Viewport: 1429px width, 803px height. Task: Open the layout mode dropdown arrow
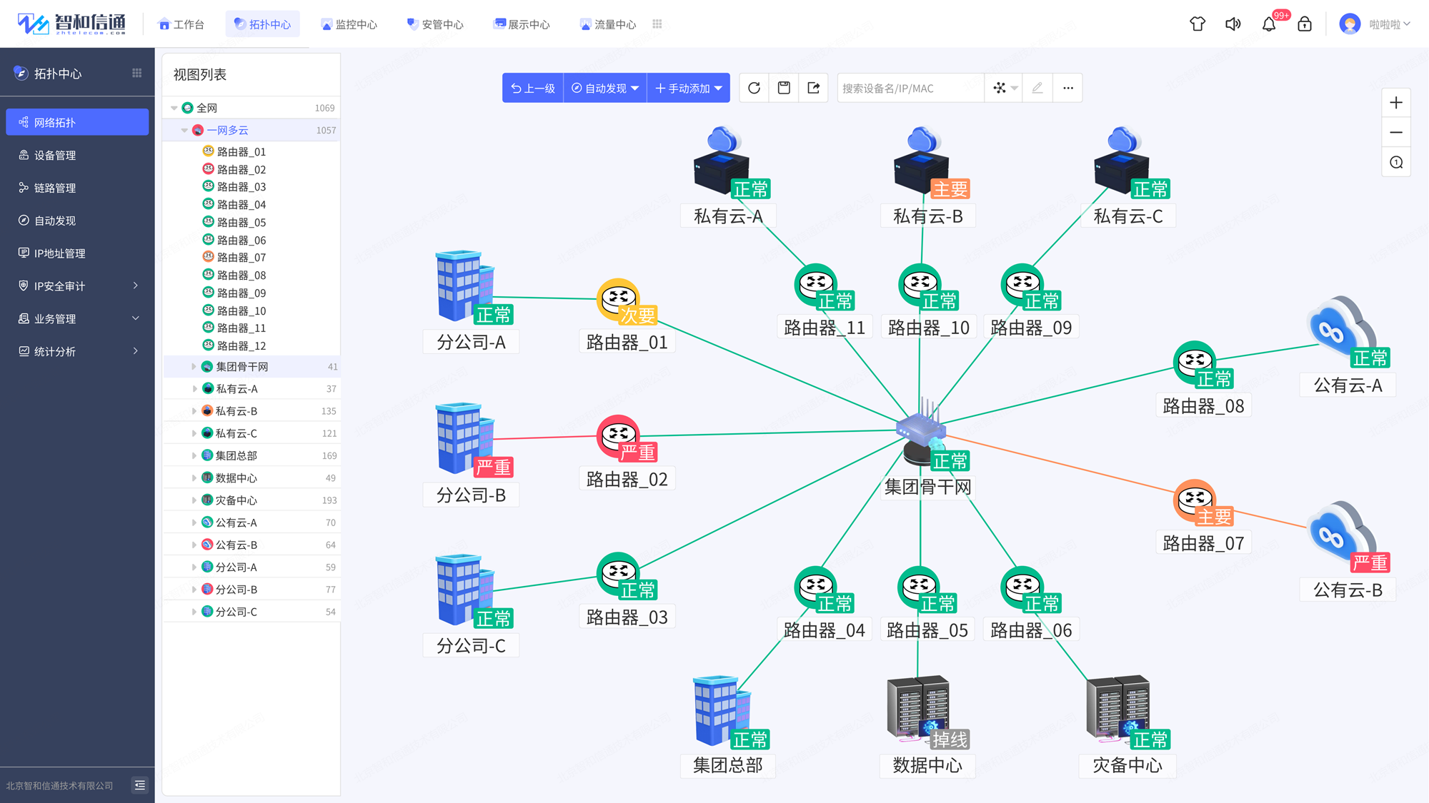click(x=1015, y=89)
